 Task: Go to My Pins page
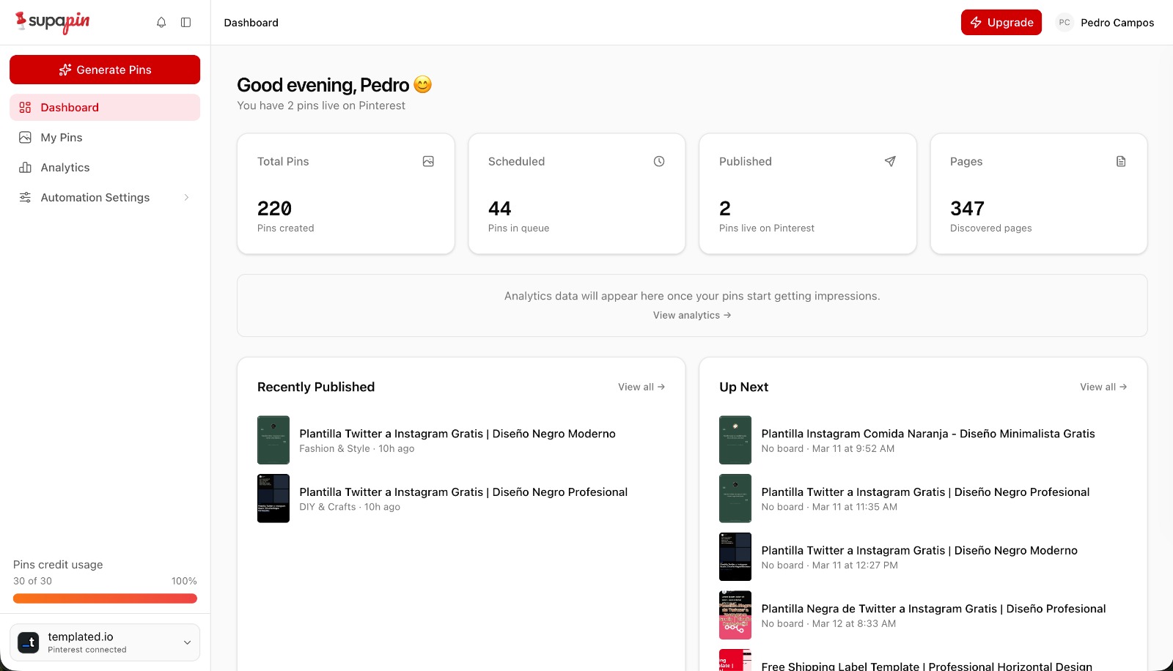pos(62,138)
